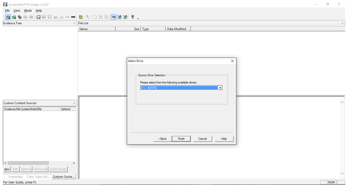The height and width of the screenshot is (188, 348).
Task: Select the Image Mounting toolbar icon
Action: pos(20,17)
